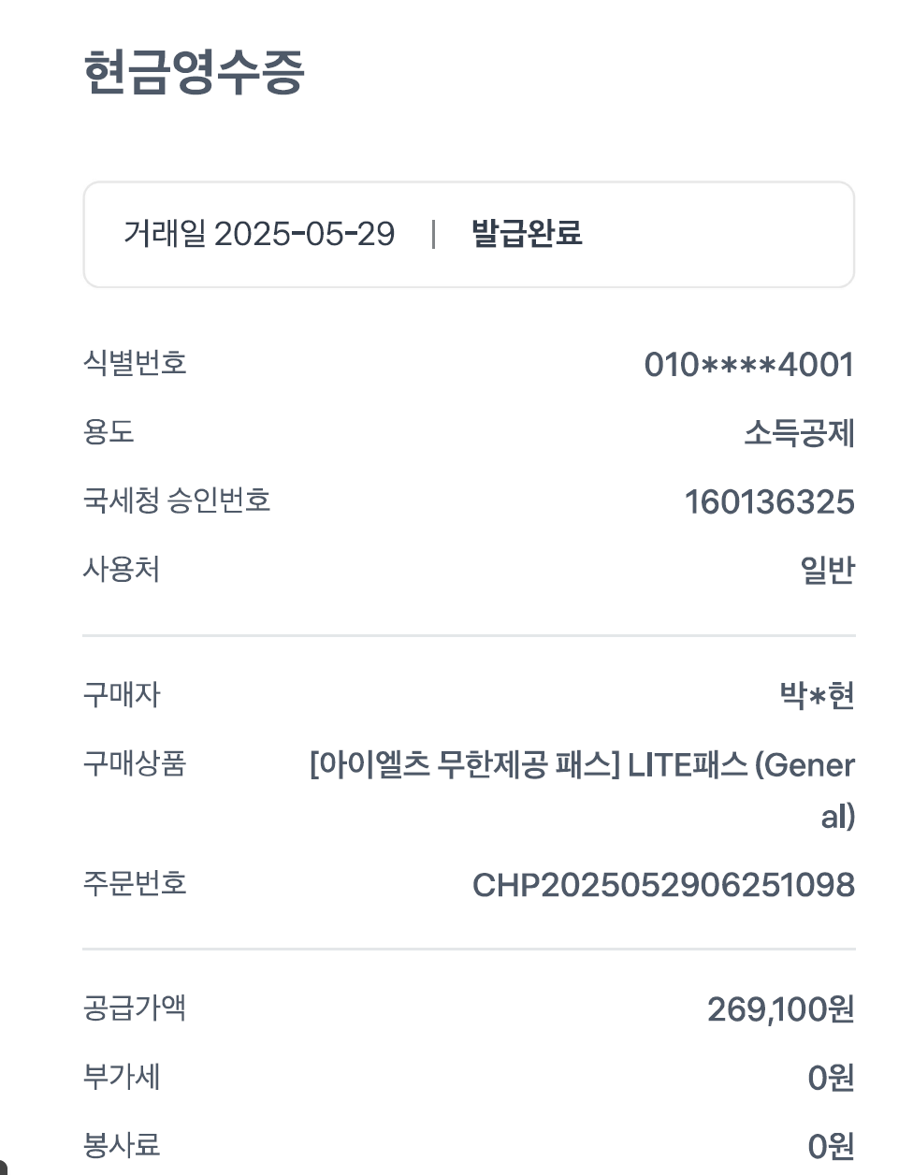This screenshot has height=1175, width=913.
Task: Click the 국세청 승인번호 label
Action: point(177,500)
